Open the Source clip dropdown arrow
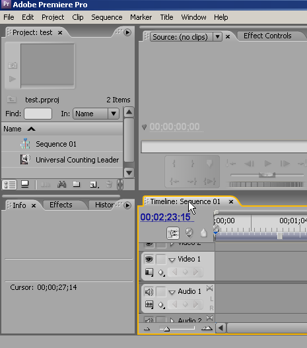This screenshot has width=307, height=348. (218, 36)
